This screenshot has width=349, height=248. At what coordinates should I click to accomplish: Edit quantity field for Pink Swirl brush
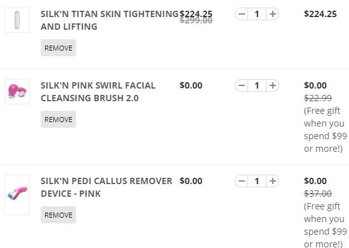pos(257,85)
